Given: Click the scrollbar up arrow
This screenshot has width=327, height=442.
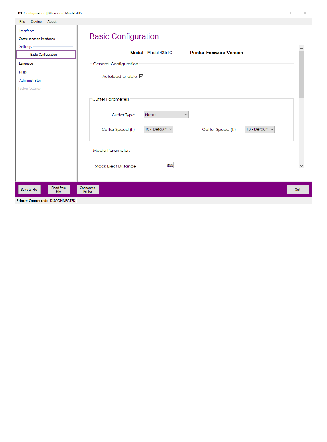Looking at the screenshot, I should pyautogui.click(x=302, y=49).
